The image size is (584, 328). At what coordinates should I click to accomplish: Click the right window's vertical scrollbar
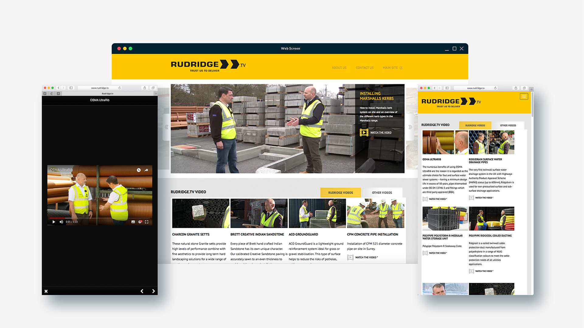click(x=532, y=104)
